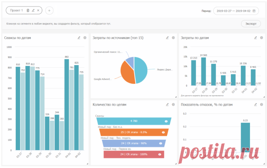This screenshot has height=168, width=267.
Task: Click the Экспорт button
Action: coord(251,24)
